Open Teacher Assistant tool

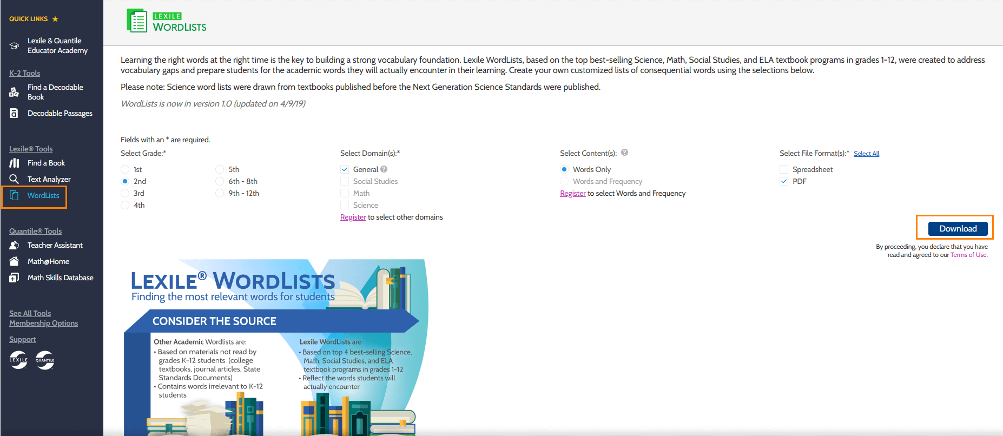point(55,245)
